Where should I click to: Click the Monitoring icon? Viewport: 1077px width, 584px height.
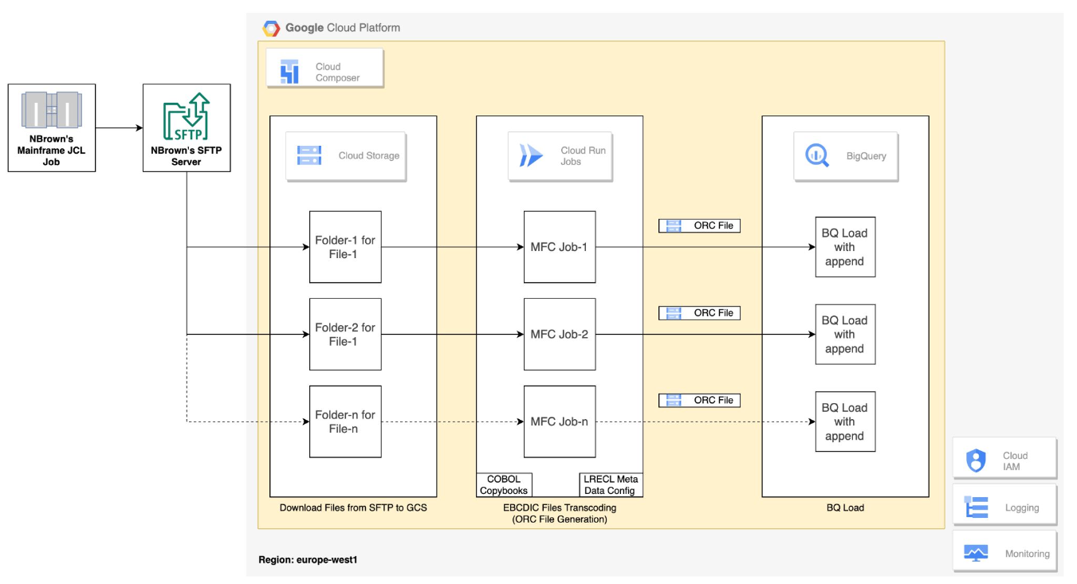(x=977, y=551)
